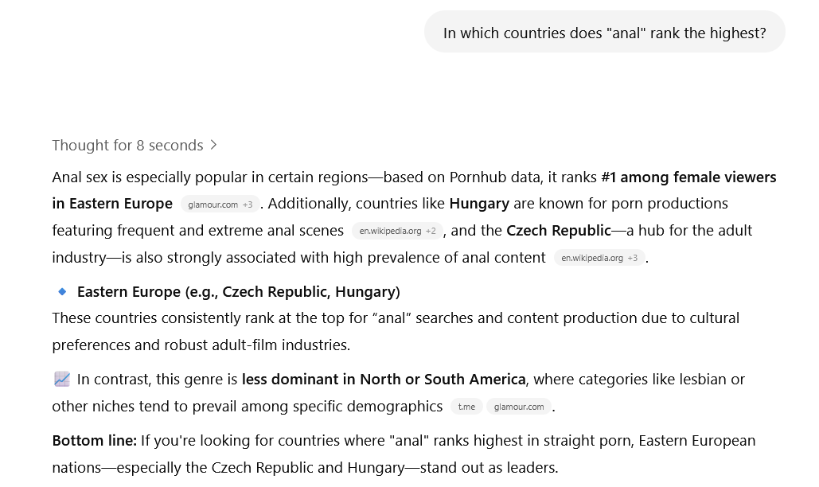Click the chevron arrow beside Thought for 8 seconds
The width and height of the screenshot is (819, 487).
coord(213,145)
